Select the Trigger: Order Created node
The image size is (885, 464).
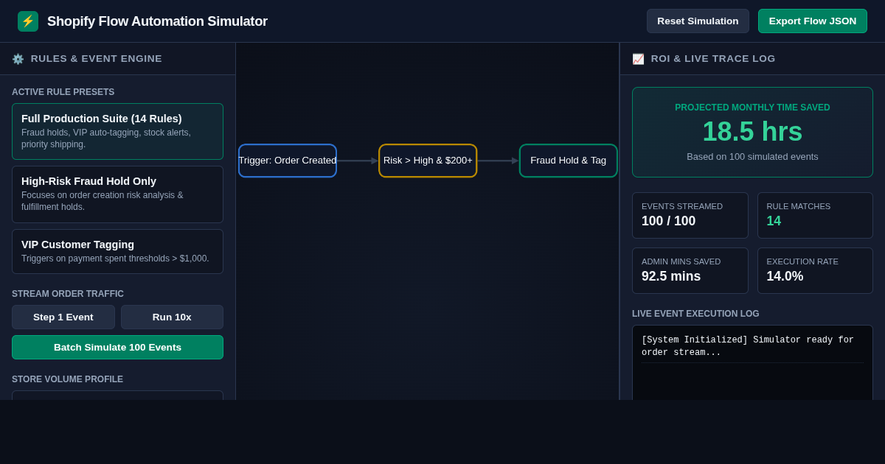288,161
